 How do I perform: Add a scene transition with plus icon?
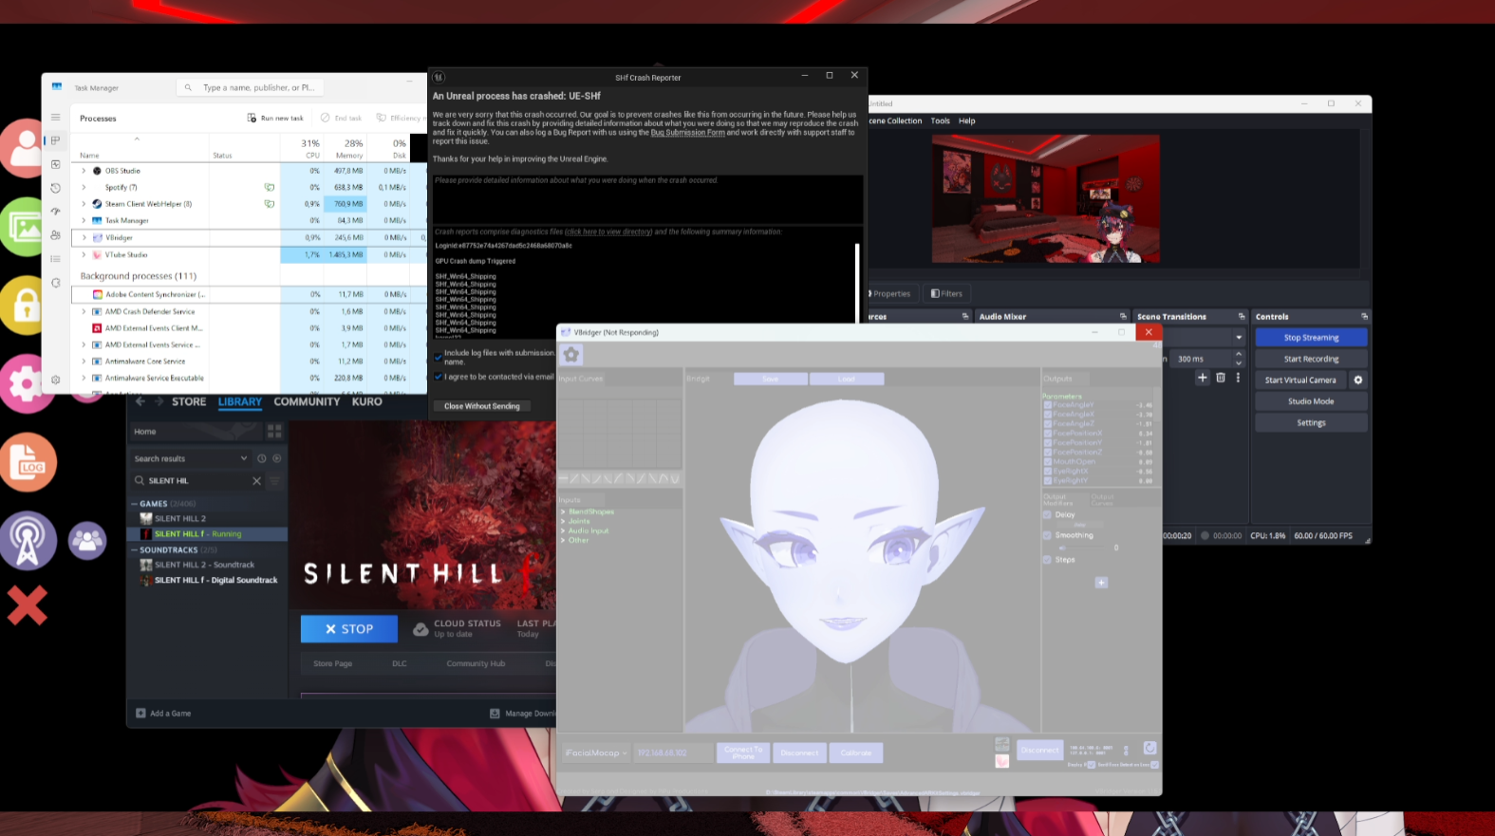(x=1203, y=378)
